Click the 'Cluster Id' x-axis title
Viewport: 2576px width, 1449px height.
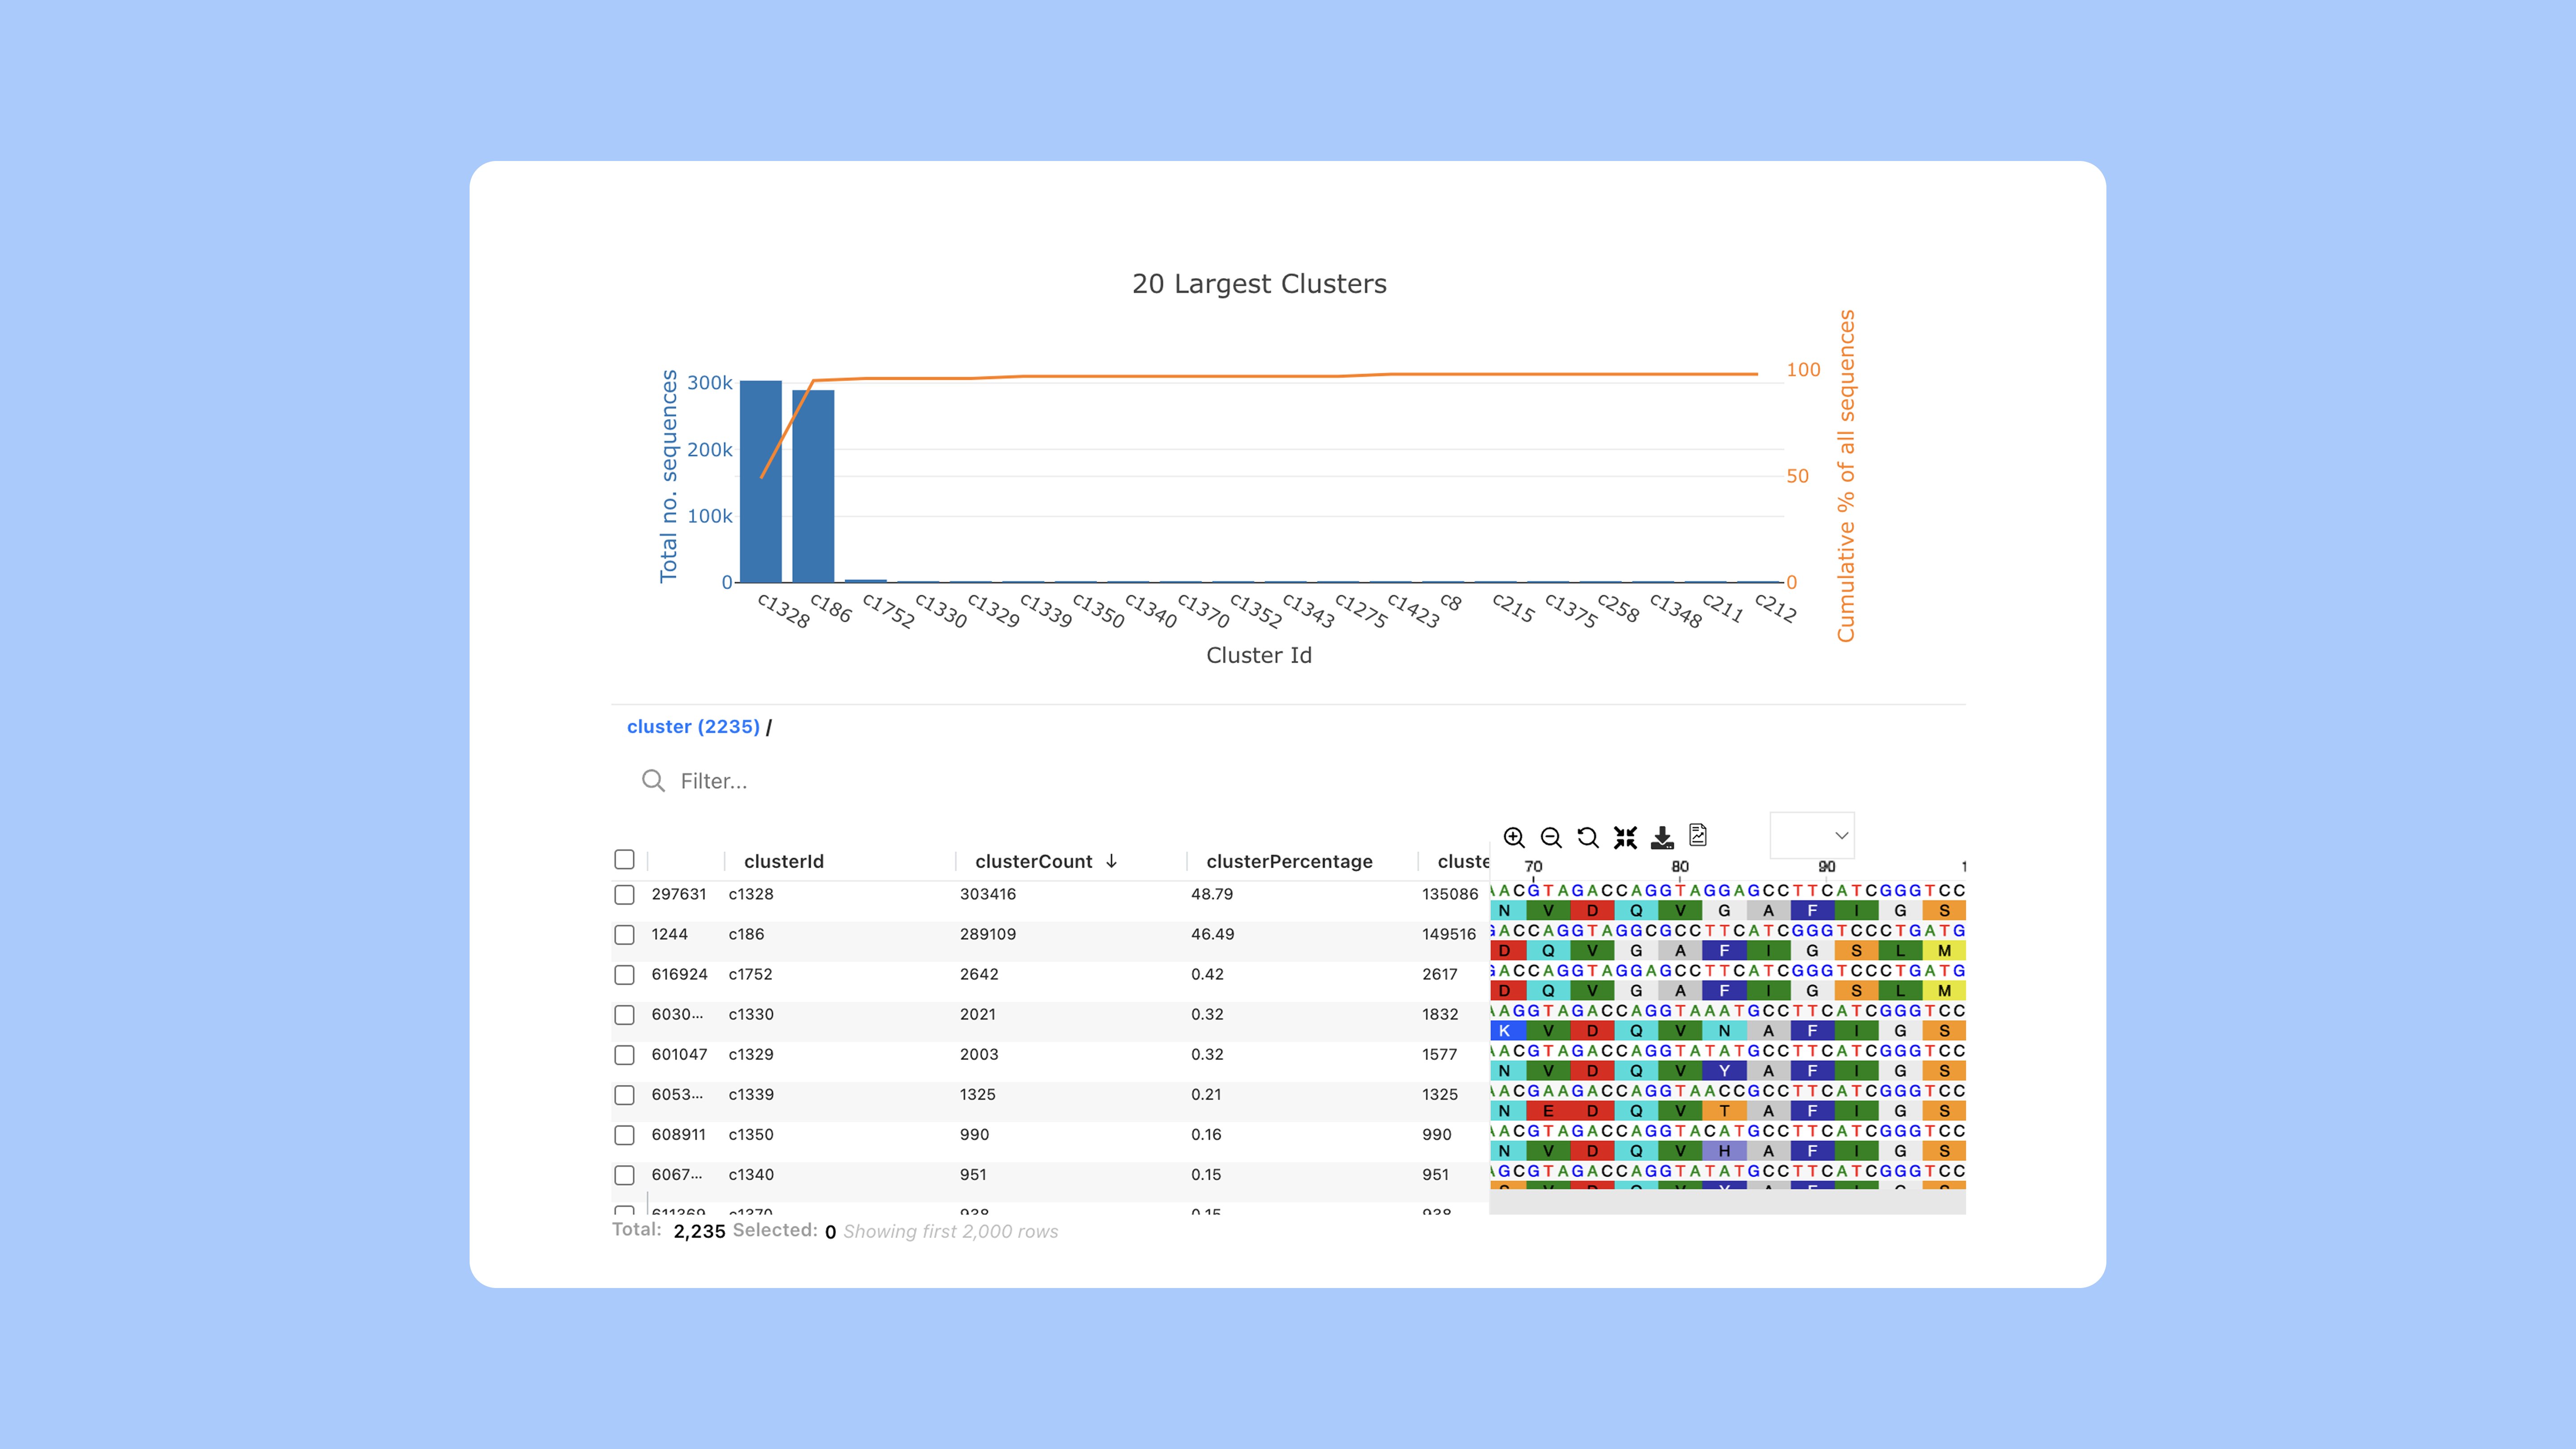coord(1259,655)
